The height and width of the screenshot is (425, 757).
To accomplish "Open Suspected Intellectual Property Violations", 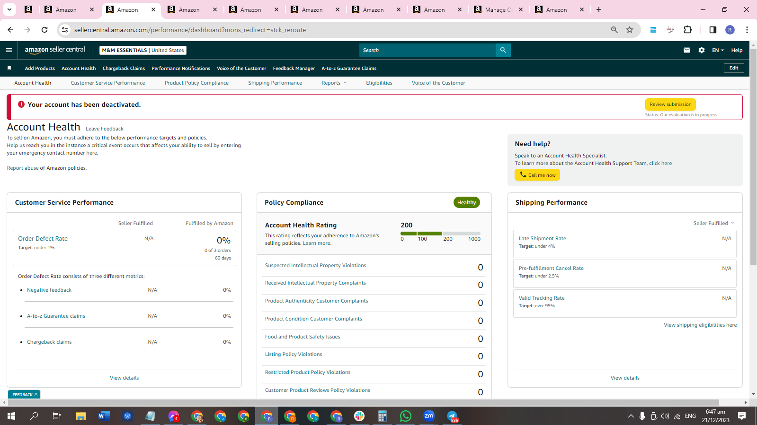I will (x=315, y=265).
